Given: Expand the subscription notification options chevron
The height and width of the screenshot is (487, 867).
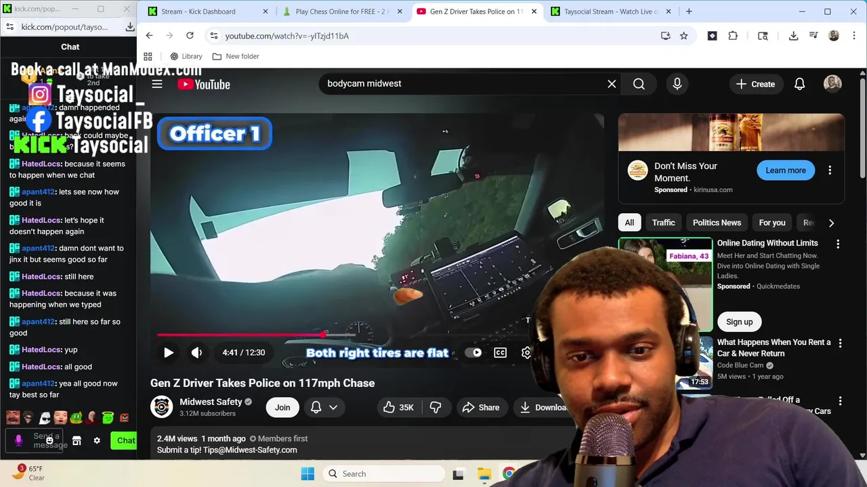Looking at the screenshot, I should [x=333, y=407].
